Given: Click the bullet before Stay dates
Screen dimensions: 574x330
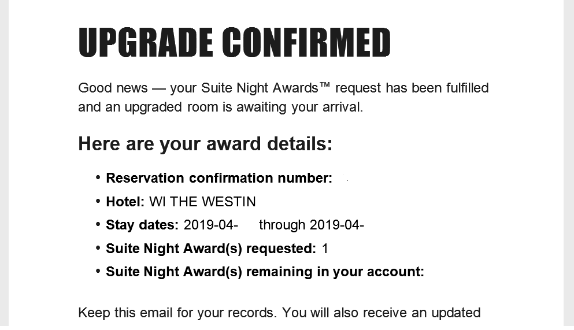Looking at the screenshot, I should 99,224.
